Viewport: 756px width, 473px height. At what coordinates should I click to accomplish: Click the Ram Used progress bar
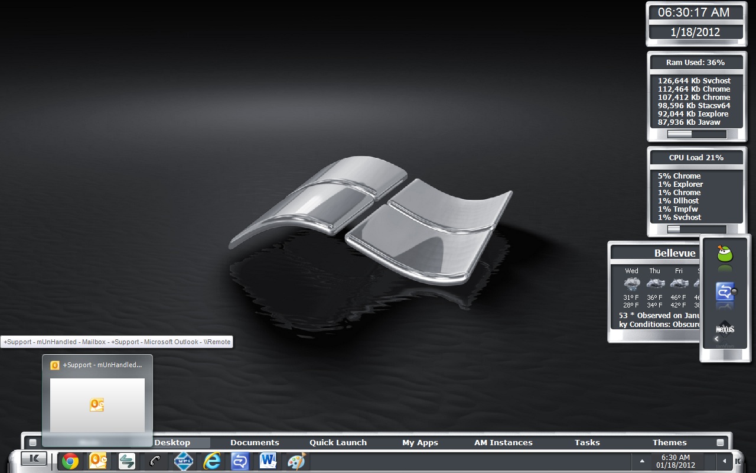coord(696,134)
